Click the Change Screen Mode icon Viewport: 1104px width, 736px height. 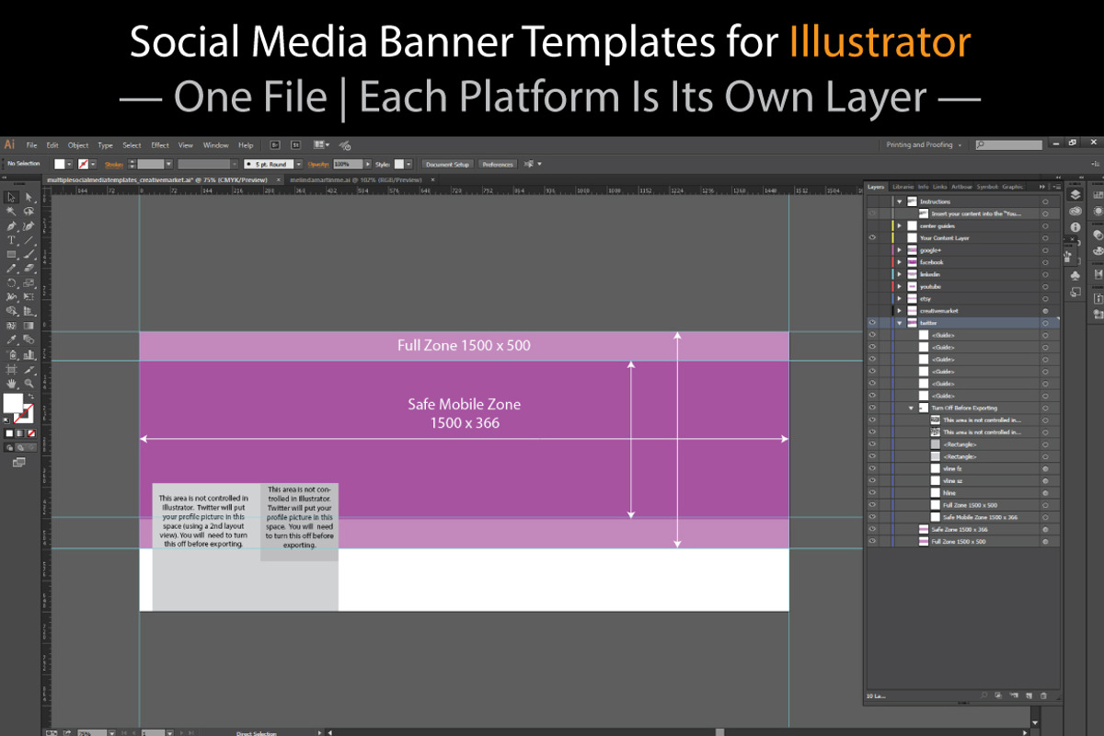point(18,462)
